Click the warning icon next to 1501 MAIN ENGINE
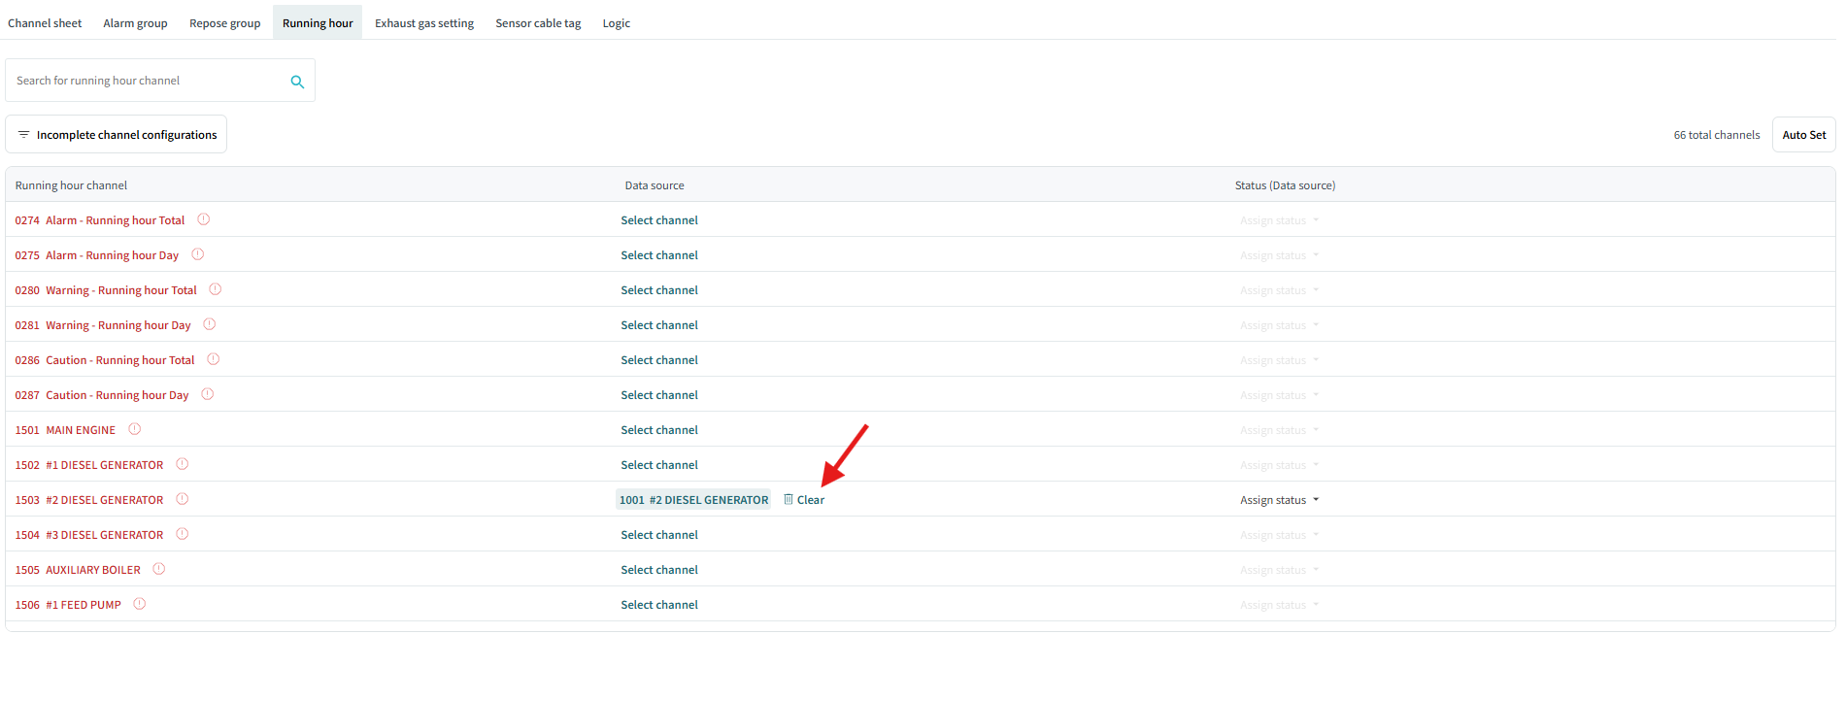The width and height of the screenshot is (1846, 701). 134,429
